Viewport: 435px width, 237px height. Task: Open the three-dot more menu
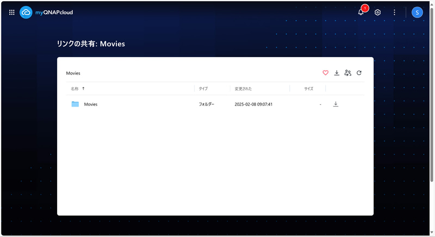click(394, 13)
